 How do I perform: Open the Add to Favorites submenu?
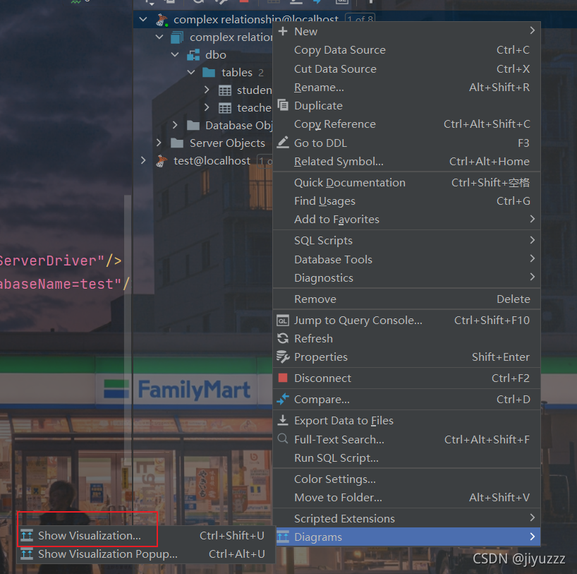(x=406, y=219)
